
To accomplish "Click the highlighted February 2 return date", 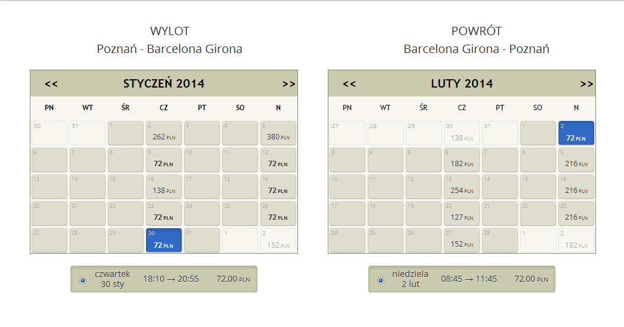I will click(x=576, y=133).
